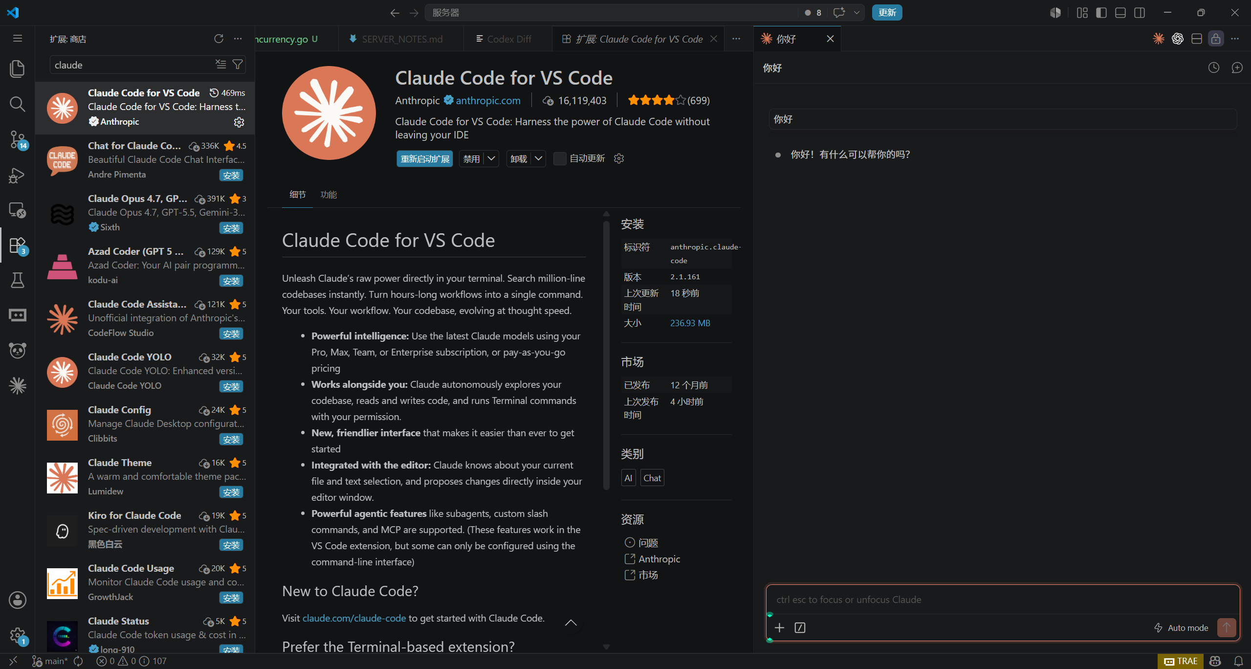Open the Search view in activity bar
Viewport: 1251px width, 669px height.
click(x=18, y=104)
